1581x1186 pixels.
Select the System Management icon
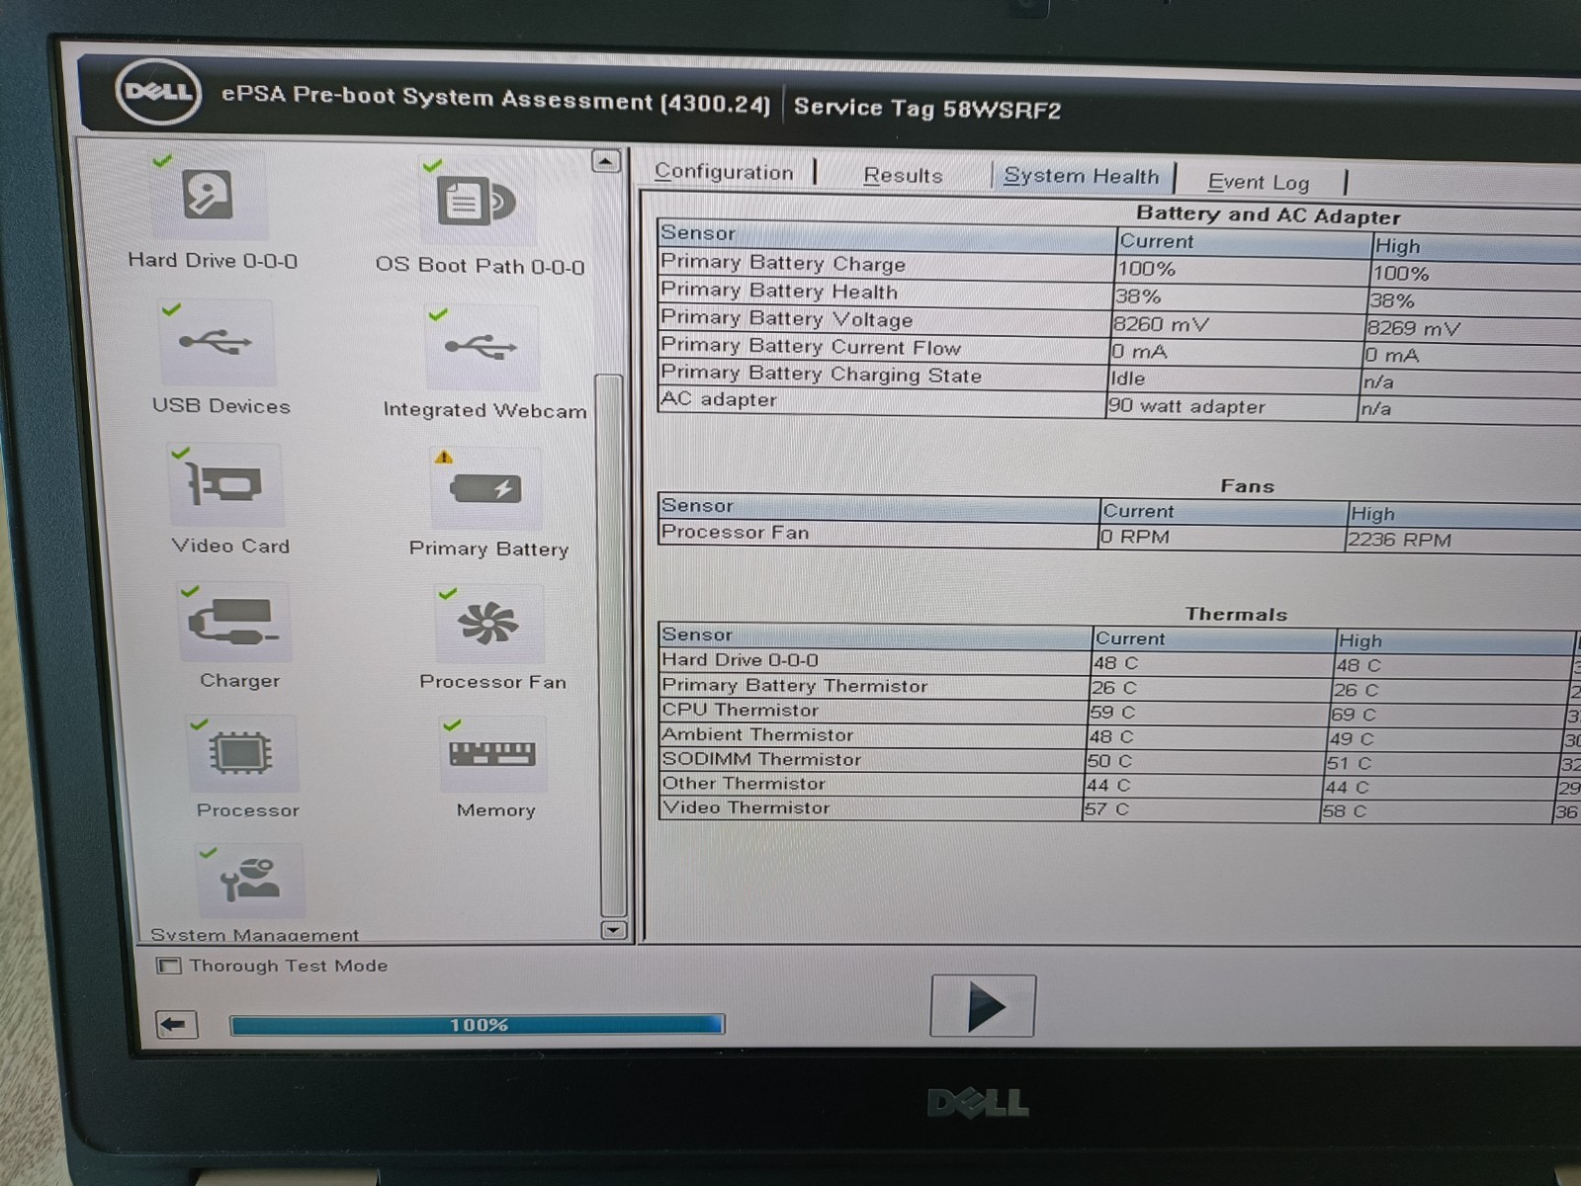click(x=250, y=880)
